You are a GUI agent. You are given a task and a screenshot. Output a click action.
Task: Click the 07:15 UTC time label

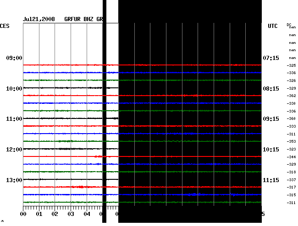point(271,58)
